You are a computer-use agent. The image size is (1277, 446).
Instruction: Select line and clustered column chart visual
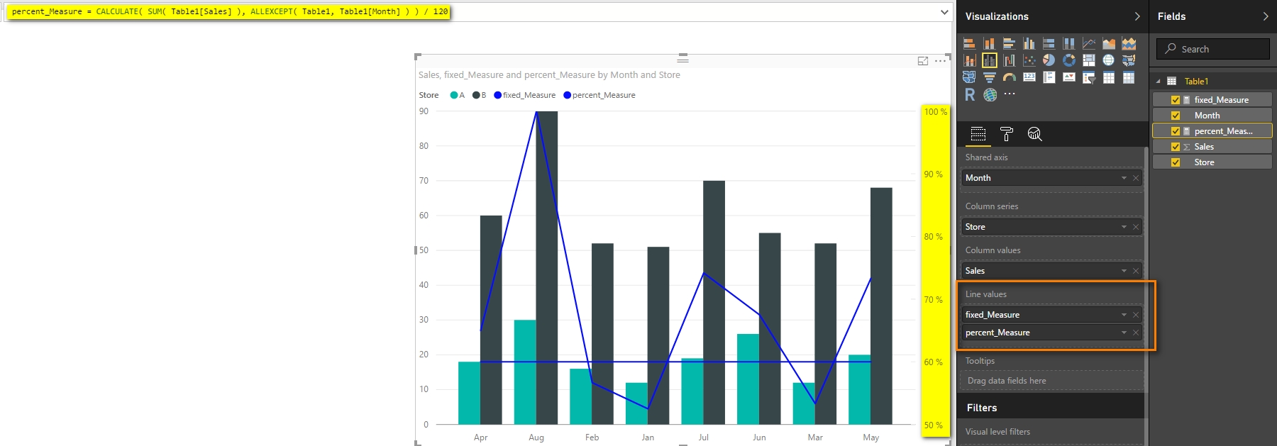tap(989, 60)
